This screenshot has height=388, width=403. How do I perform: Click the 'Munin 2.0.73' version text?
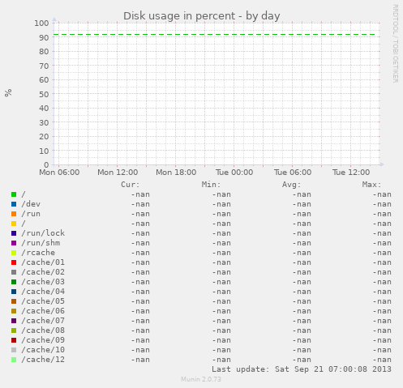[x=201, y=379]
